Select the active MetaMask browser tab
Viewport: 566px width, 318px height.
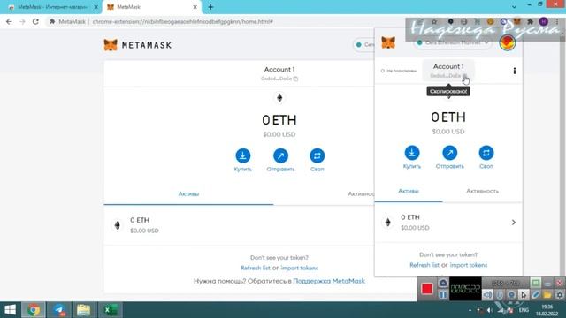click(151, 7)
